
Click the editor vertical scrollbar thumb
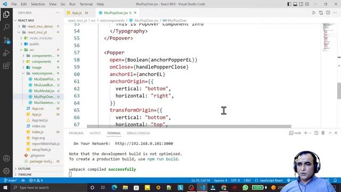(x=339, y=91)
